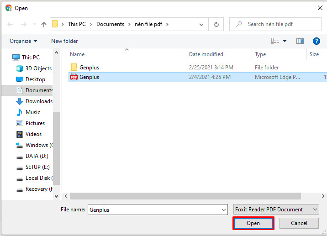Click the Chrome icon in title bar
Image resolution: width=327 pixels, height=236 pixels.
(x=9, y=8)
